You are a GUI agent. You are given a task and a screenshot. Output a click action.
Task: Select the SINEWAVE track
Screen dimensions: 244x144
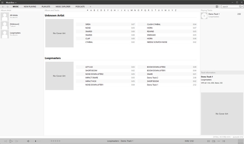[167, 35]
